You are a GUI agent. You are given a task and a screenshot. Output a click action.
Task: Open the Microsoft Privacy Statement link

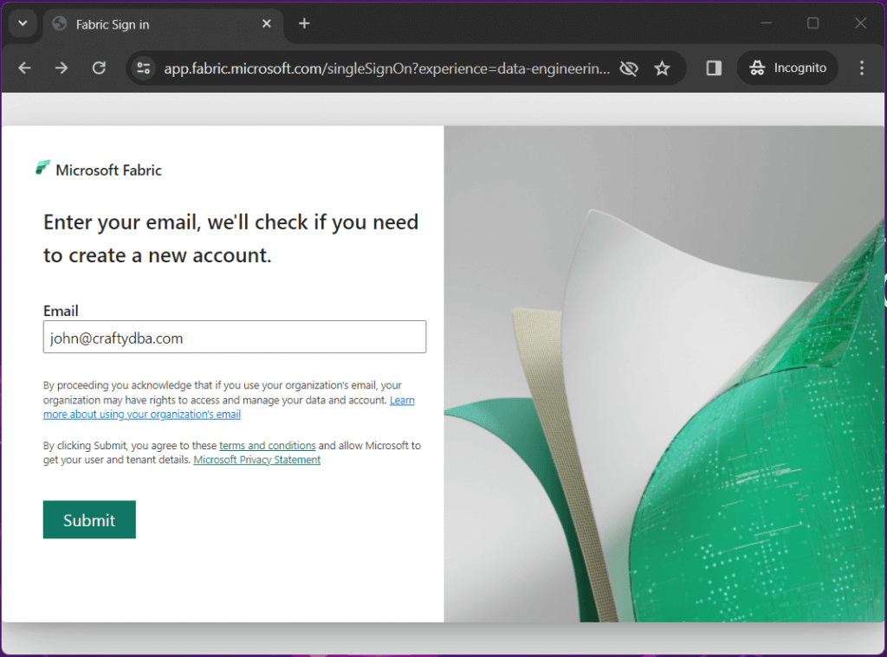click(x=256, y=460)
